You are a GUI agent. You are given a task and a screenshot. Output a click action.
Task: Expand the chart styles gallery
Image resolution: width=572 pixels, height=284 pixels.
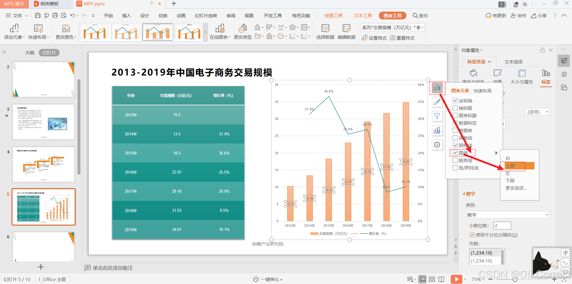click(x=205, y=32)
